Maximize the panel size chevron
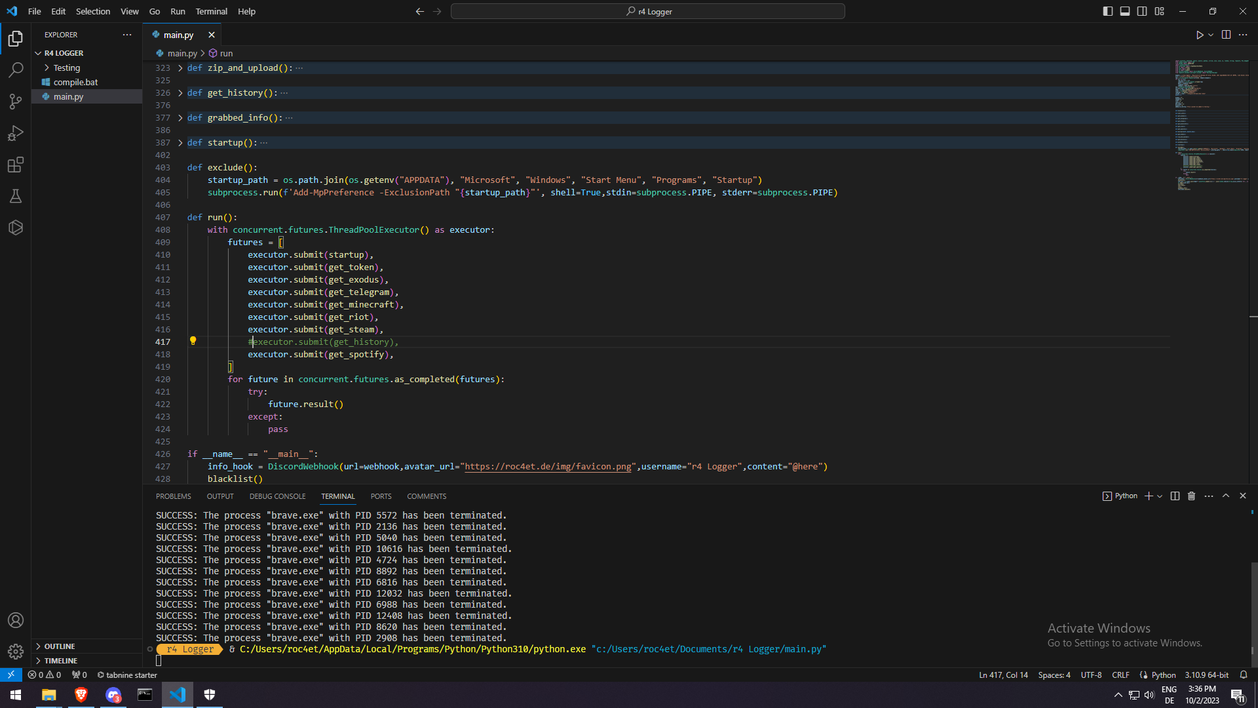Image resolution: width=1258 pixels, height=708 pixels. [1226, 496]
